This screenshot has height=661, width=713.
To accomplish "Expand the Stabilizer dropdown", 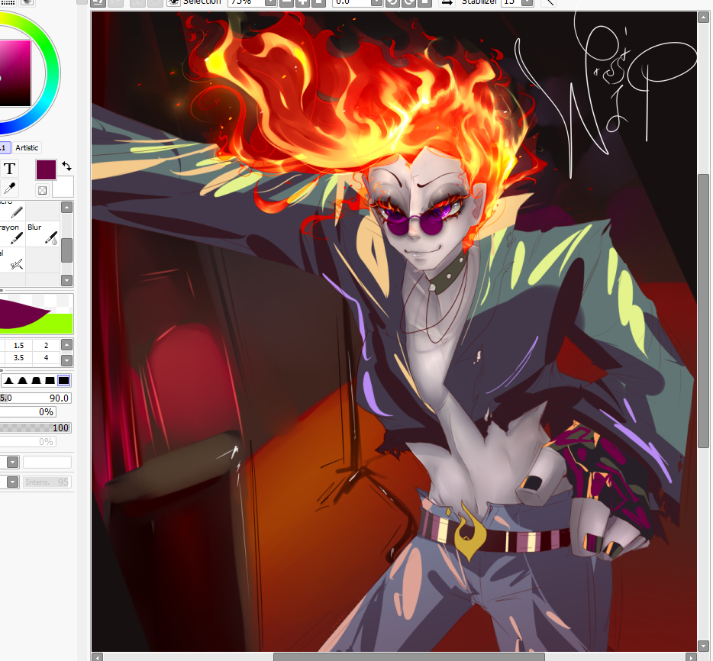I will coord(527,2).
